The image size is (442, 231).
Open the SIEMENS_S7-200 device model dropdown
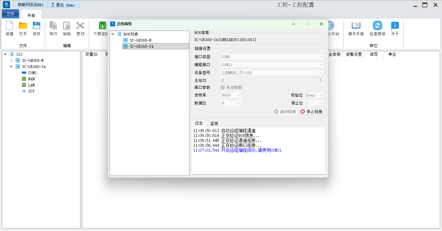click(x=272, y=73)
